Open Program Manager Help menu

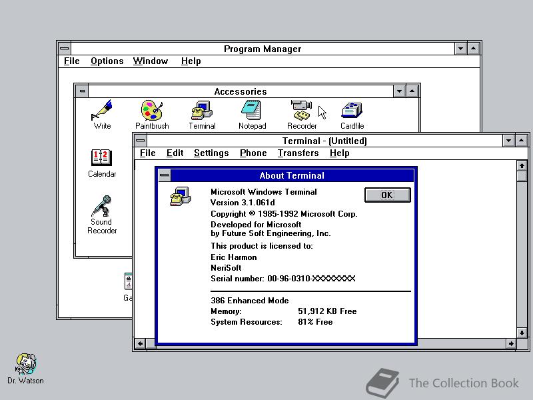click(191, 61)
